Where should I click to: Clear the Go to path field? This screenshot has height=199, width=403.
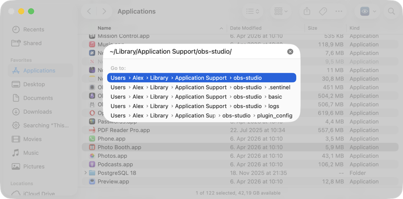[x=290, y=52]
